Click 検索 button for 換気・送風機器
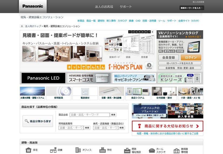The width and height of the screenshot is (223, 154). point(121,128)
